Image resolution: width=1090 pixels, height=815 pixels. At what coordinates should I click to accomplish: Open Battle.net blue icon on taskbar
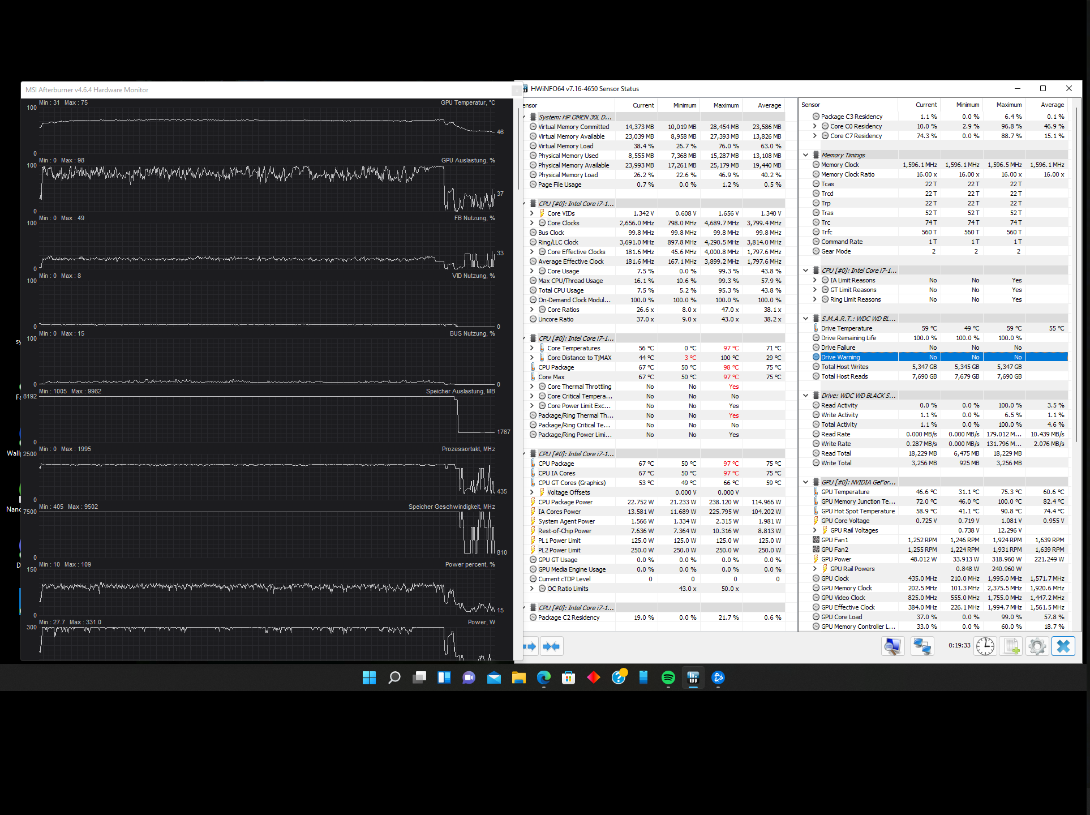point(718,677)
